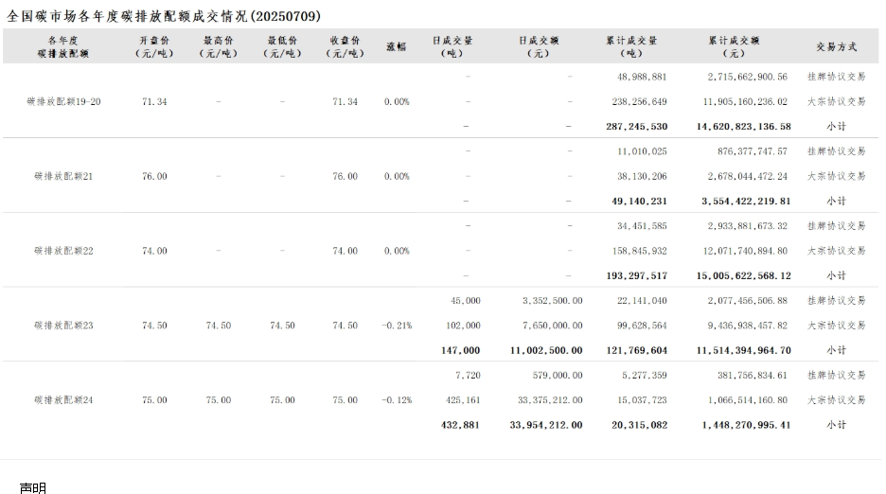Screen dimensions: 886x494
Task: Click the 碳排放配额24 row label
Action: [63, 400]
